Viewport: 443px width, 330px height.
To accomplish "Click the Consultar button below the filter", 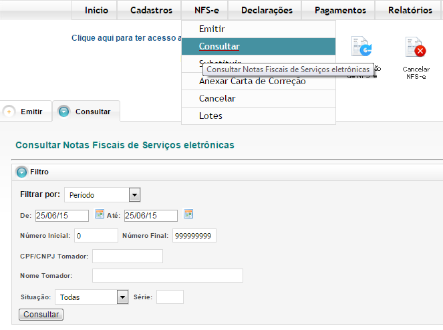I will coord(41,315).
